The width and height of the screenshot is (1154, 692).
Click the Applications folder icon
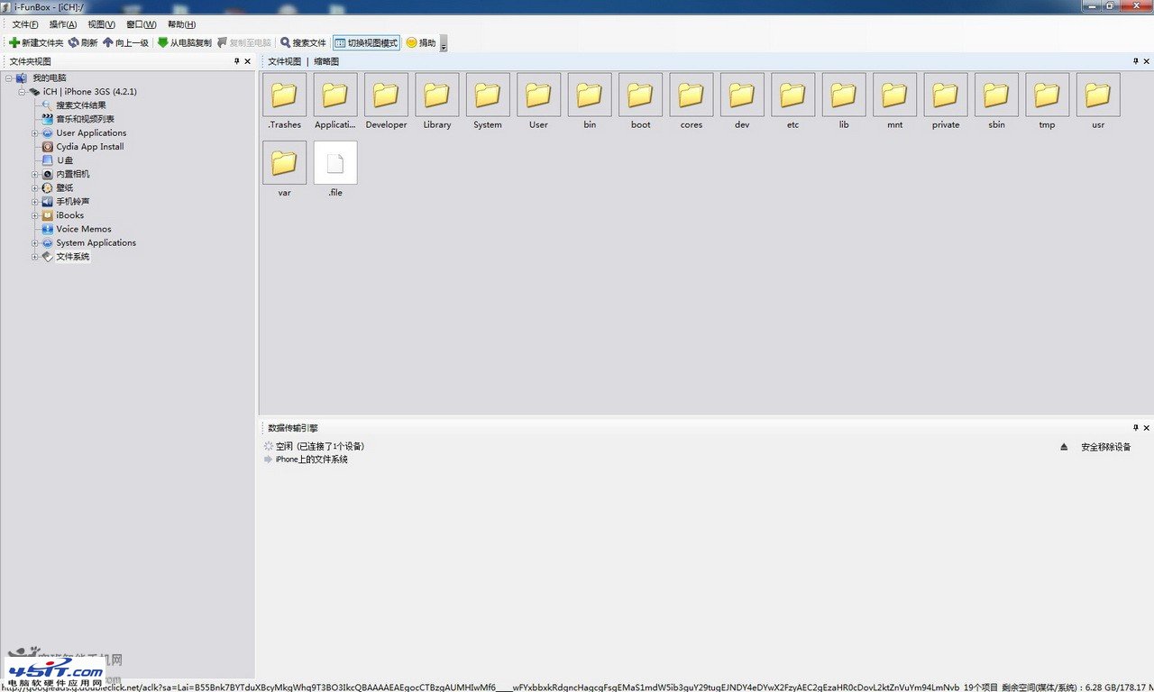pyautogui.click(x=335, y=95)
